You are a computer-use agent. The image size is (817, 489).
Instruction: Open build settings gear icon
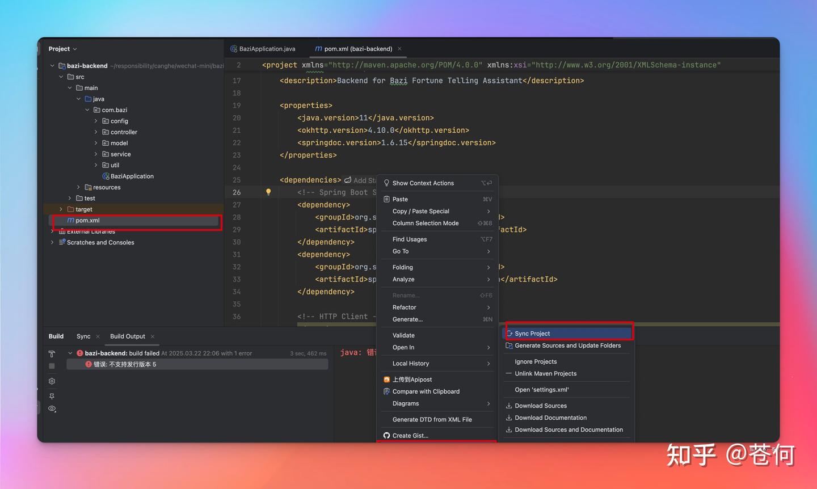(52, 381)
